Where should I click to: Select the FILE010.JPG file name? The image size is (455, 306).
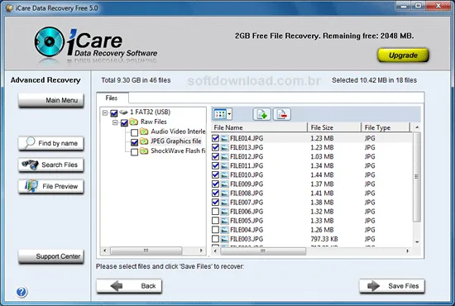coord(247,175)
